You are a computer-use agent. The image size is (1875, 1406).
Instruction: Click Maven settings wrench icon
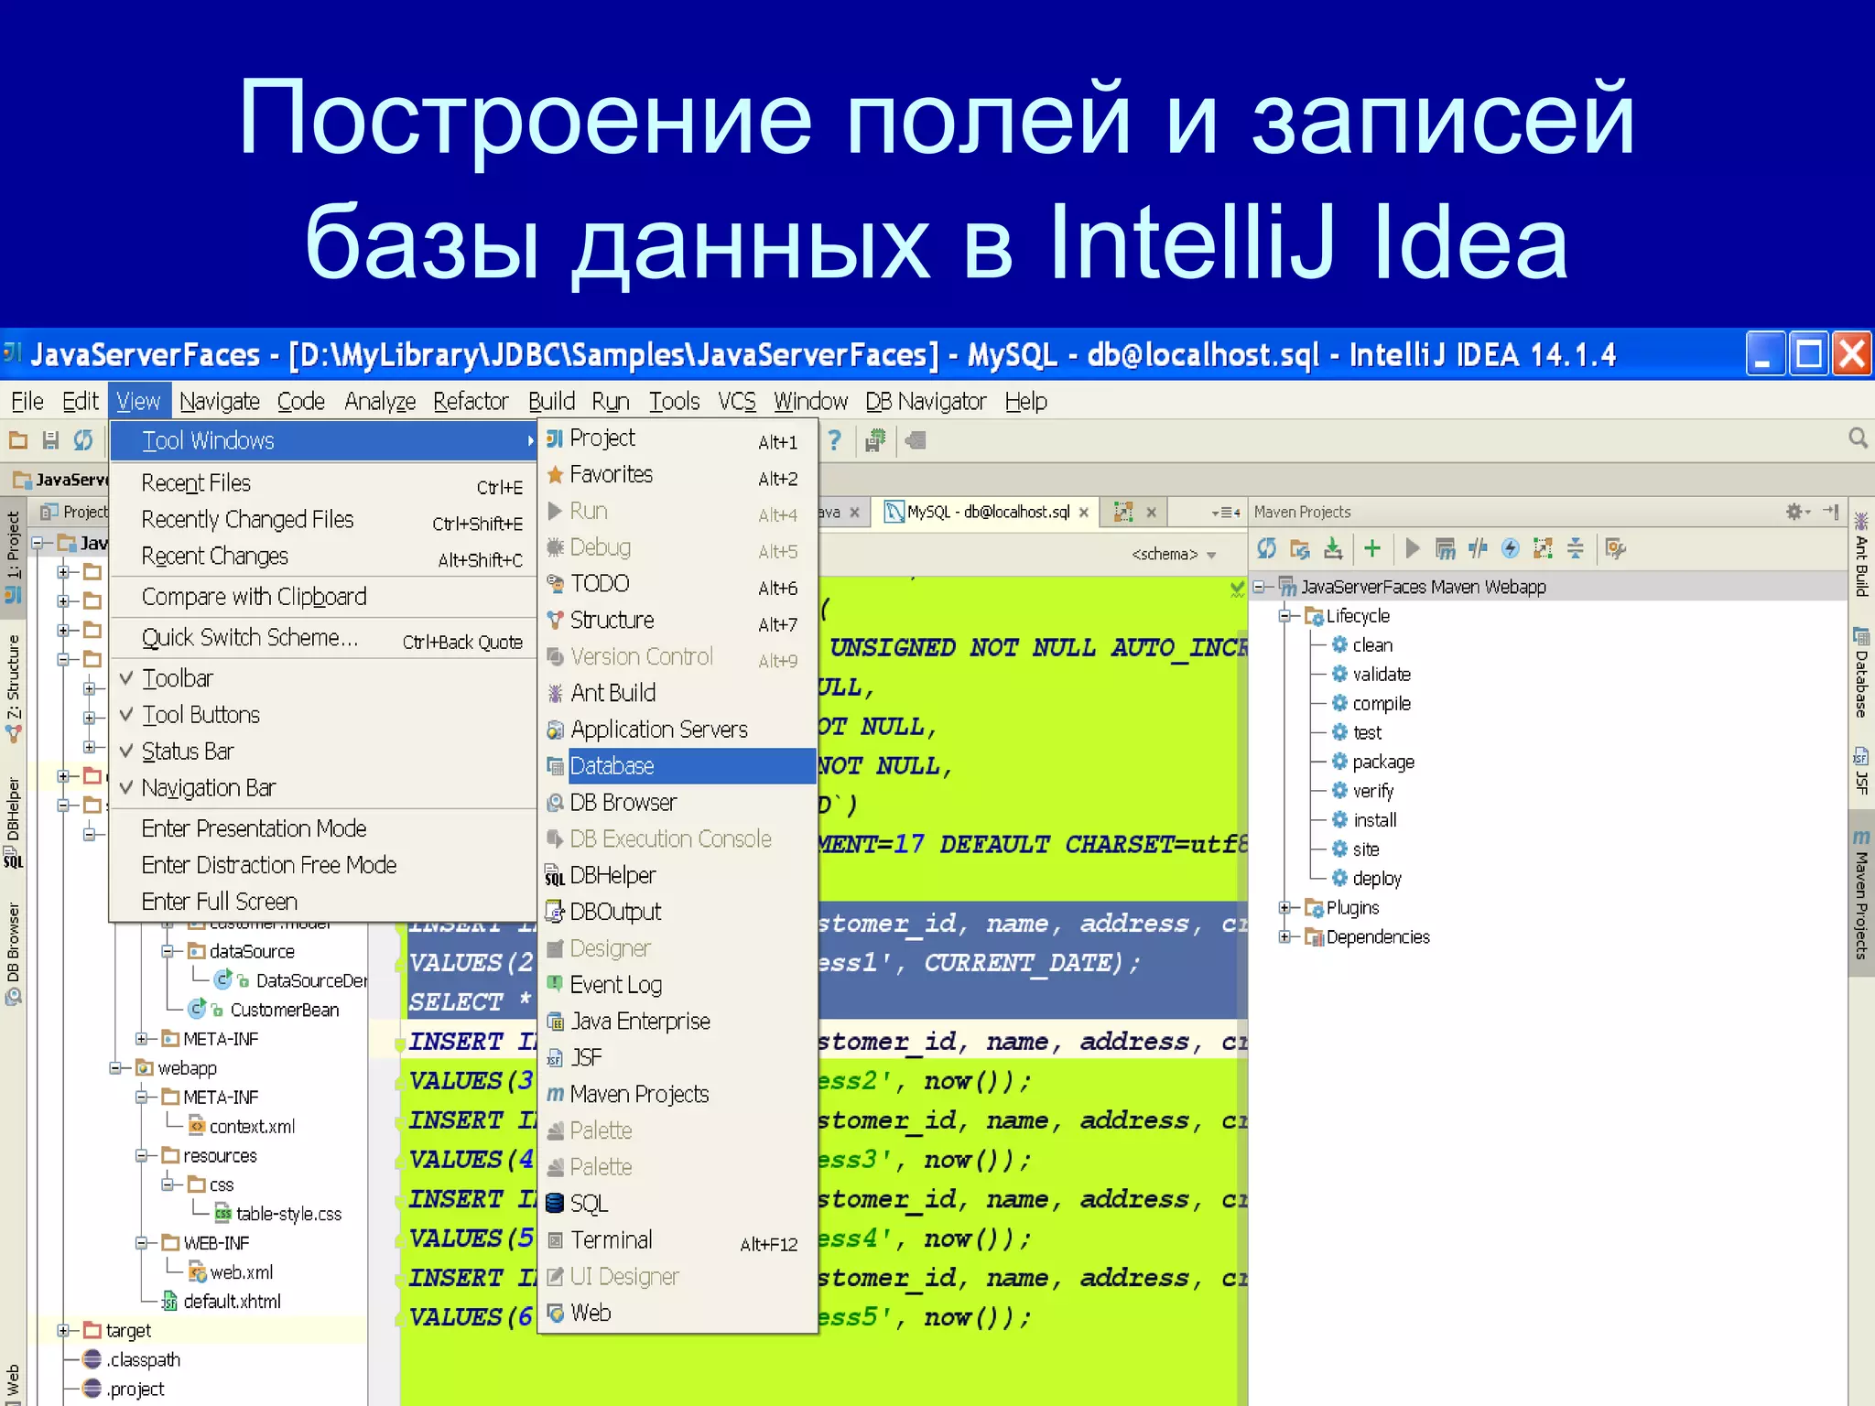pos(1616,548)
